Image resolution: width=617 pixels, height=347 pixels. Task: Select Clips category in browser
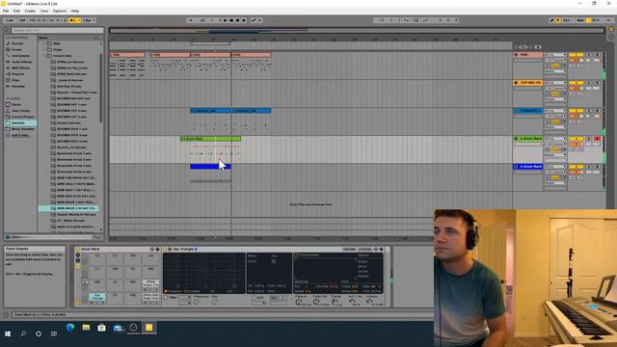(x=15, y=80)
